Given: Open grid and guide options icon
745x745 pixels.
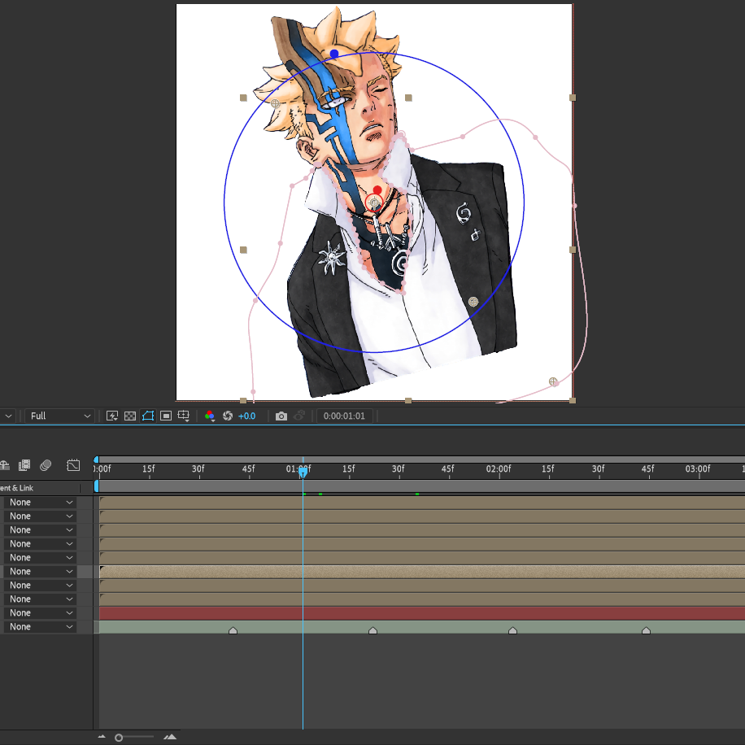Looking at the screenshot, I should pos(183,416).
